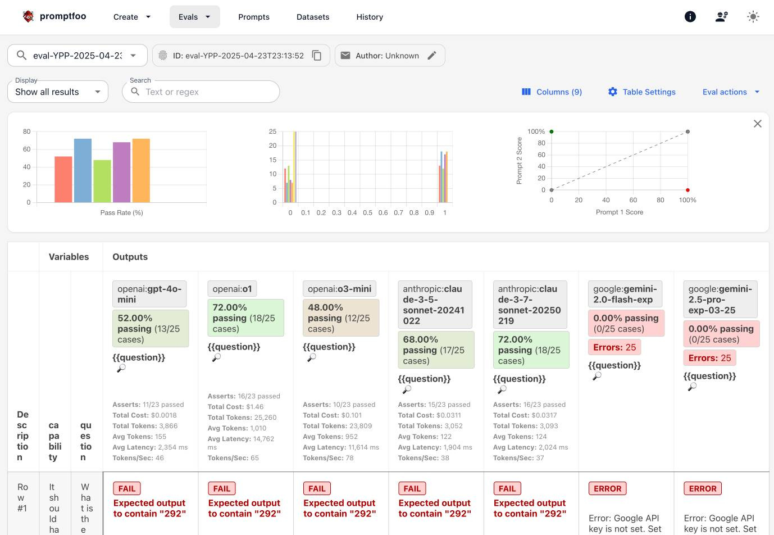Click the ERROR badge in gemini-2.5-pro-exp column
The width and height of the screenshot is (774, 535).
(703, 489)
